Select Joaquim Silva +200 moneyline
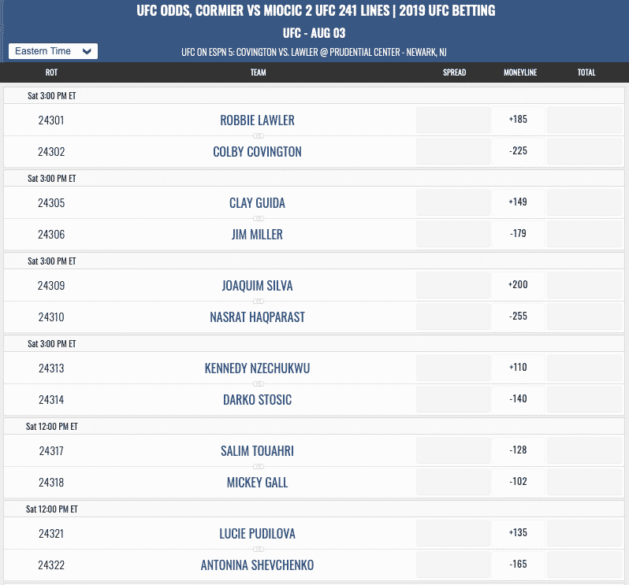The height and width of the screenshot is (585, 629). click(x=518, y=285)
